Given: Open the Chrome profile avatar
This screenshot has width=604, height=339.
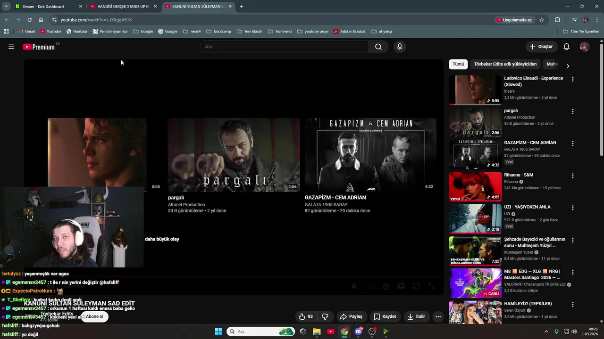Looking at the screenshot, I should 586,20.
